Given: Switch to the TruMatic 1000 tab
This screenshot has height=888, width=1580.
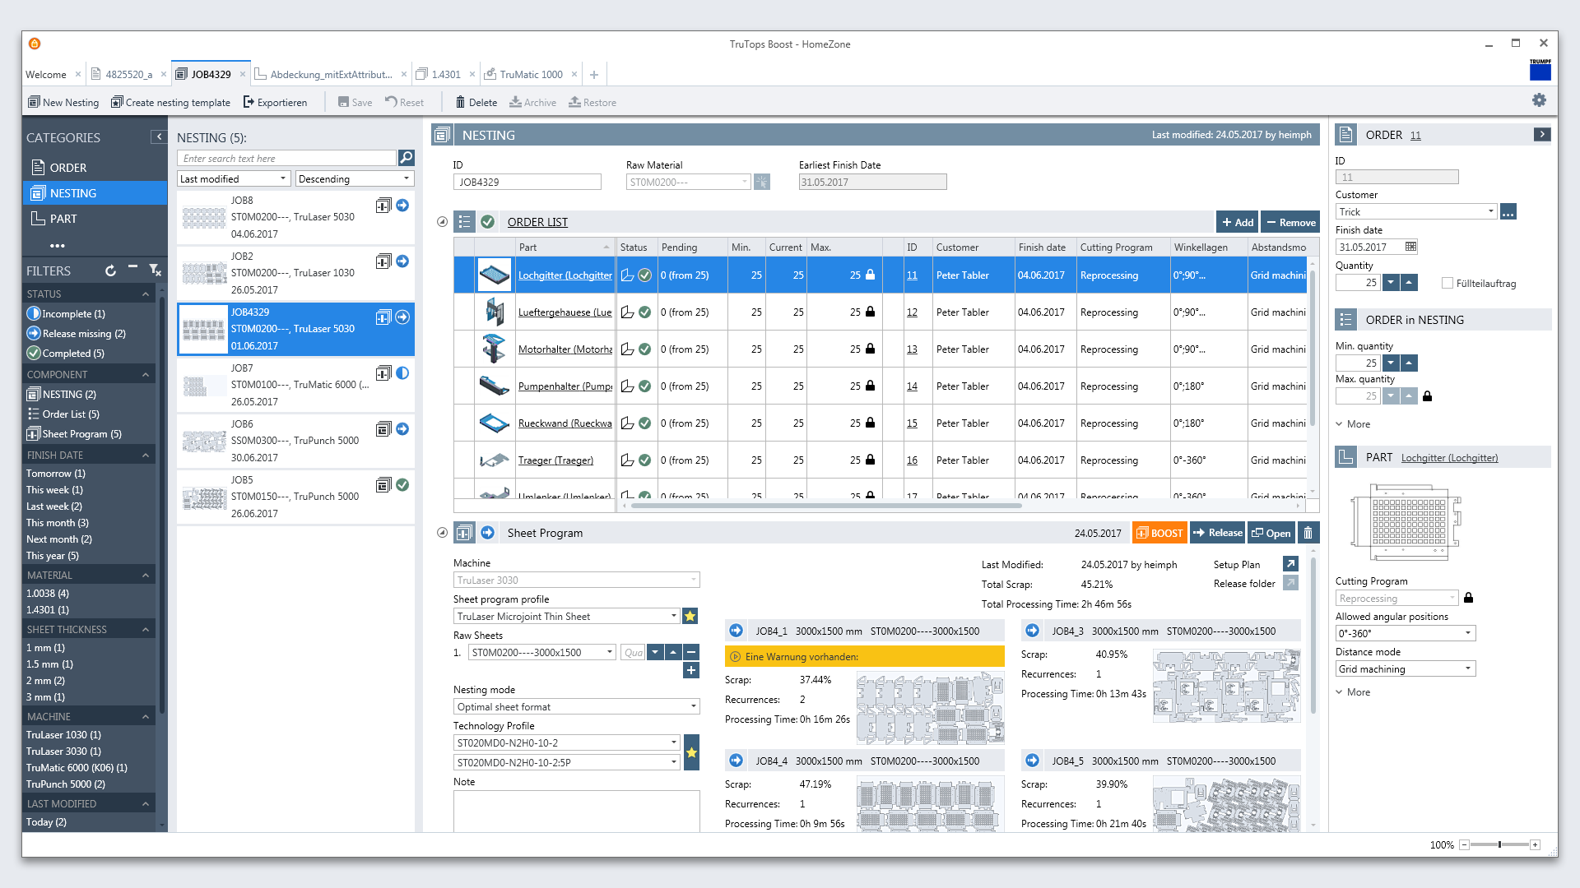Looking at the screenshot, I should [x=531, y=74].
